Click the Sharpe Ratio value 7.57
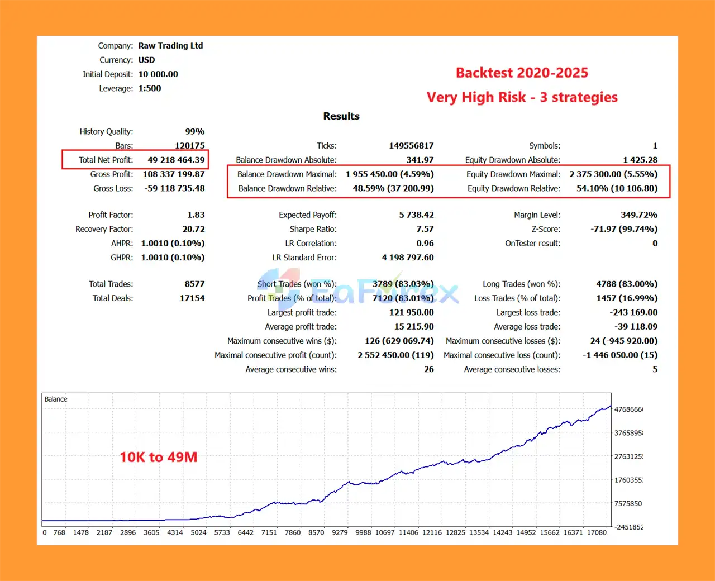 425,229
